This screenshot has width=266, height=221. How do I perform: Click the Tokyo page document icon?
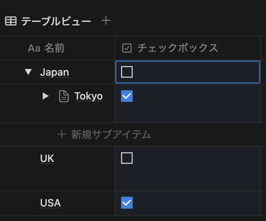(64, 96)
